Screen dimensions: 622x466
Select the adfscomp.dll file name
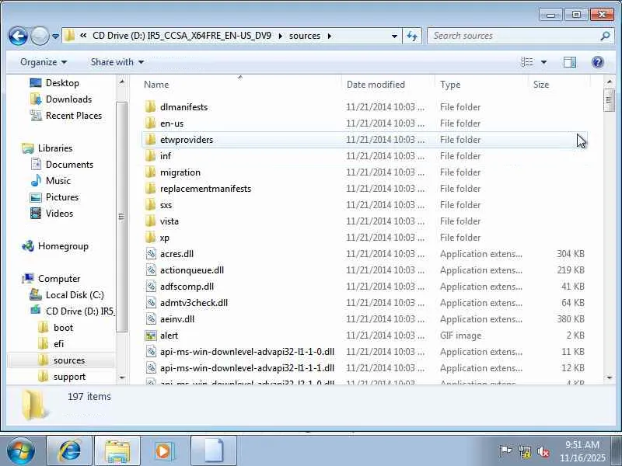point(187,287)
